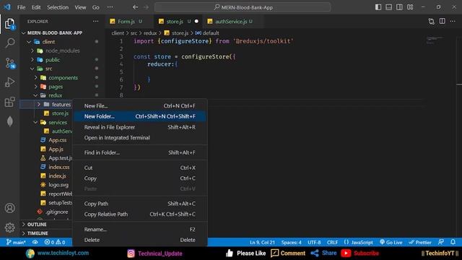Click the command center search box
The image size is (462, 260).
(x=243, y=7)
